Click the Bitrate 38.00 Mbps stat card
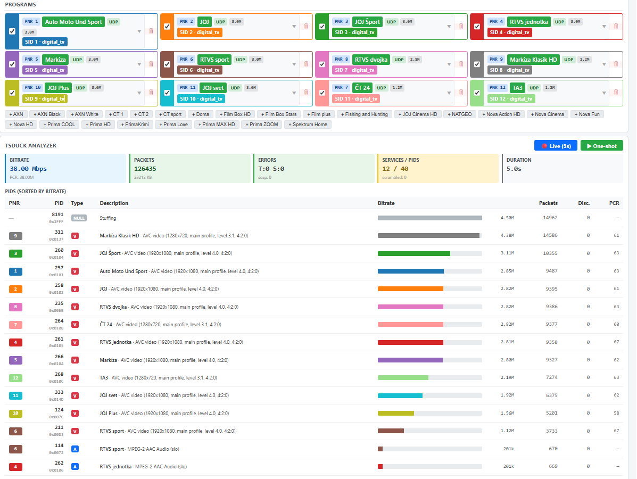The height and width of the screenshot is (479, 637). (66, 168)
